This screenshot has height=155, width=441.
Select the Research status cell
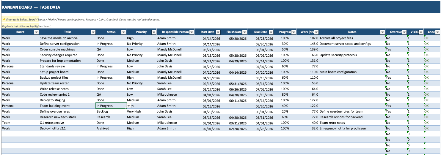coord(111,117)
